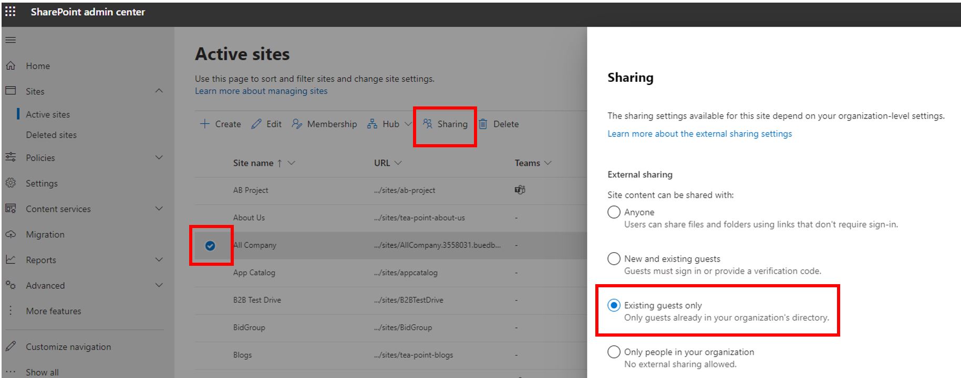Click the Sites icon in sidebar
The height and width of the screenshot is (378, 961).
coord(11,91)
